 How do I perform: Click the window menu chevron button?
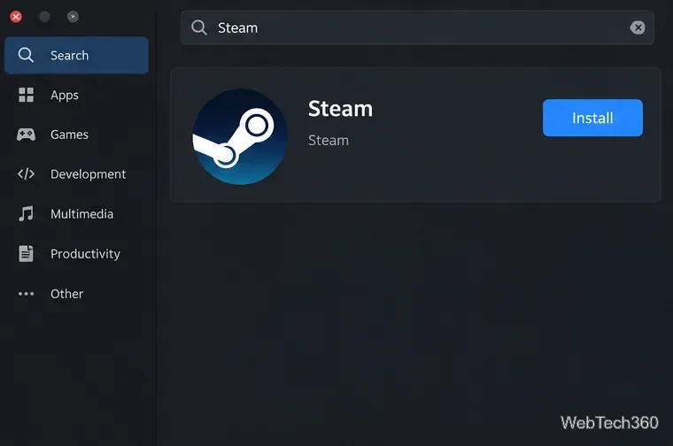tap(73, 17)
